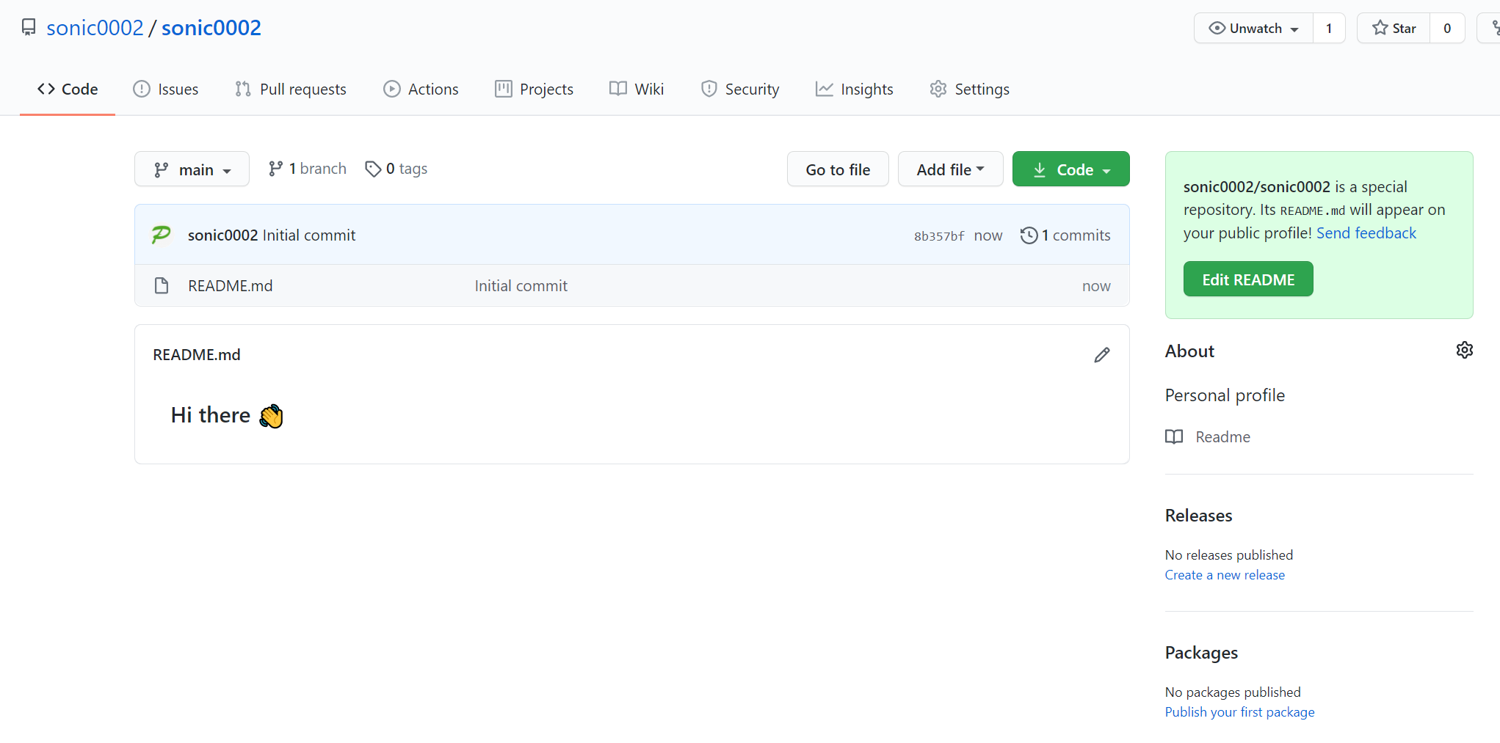Click the README.md preview title
The height and width of the screenshot is (743, 1500).
197,355
